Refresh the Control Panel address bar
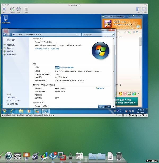The width and height of the screenshot is (159, 163). (79, 35)
